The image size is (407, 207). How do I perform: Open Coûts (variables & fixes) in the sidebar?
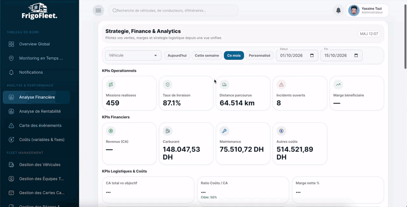click(x=36, y=140)
